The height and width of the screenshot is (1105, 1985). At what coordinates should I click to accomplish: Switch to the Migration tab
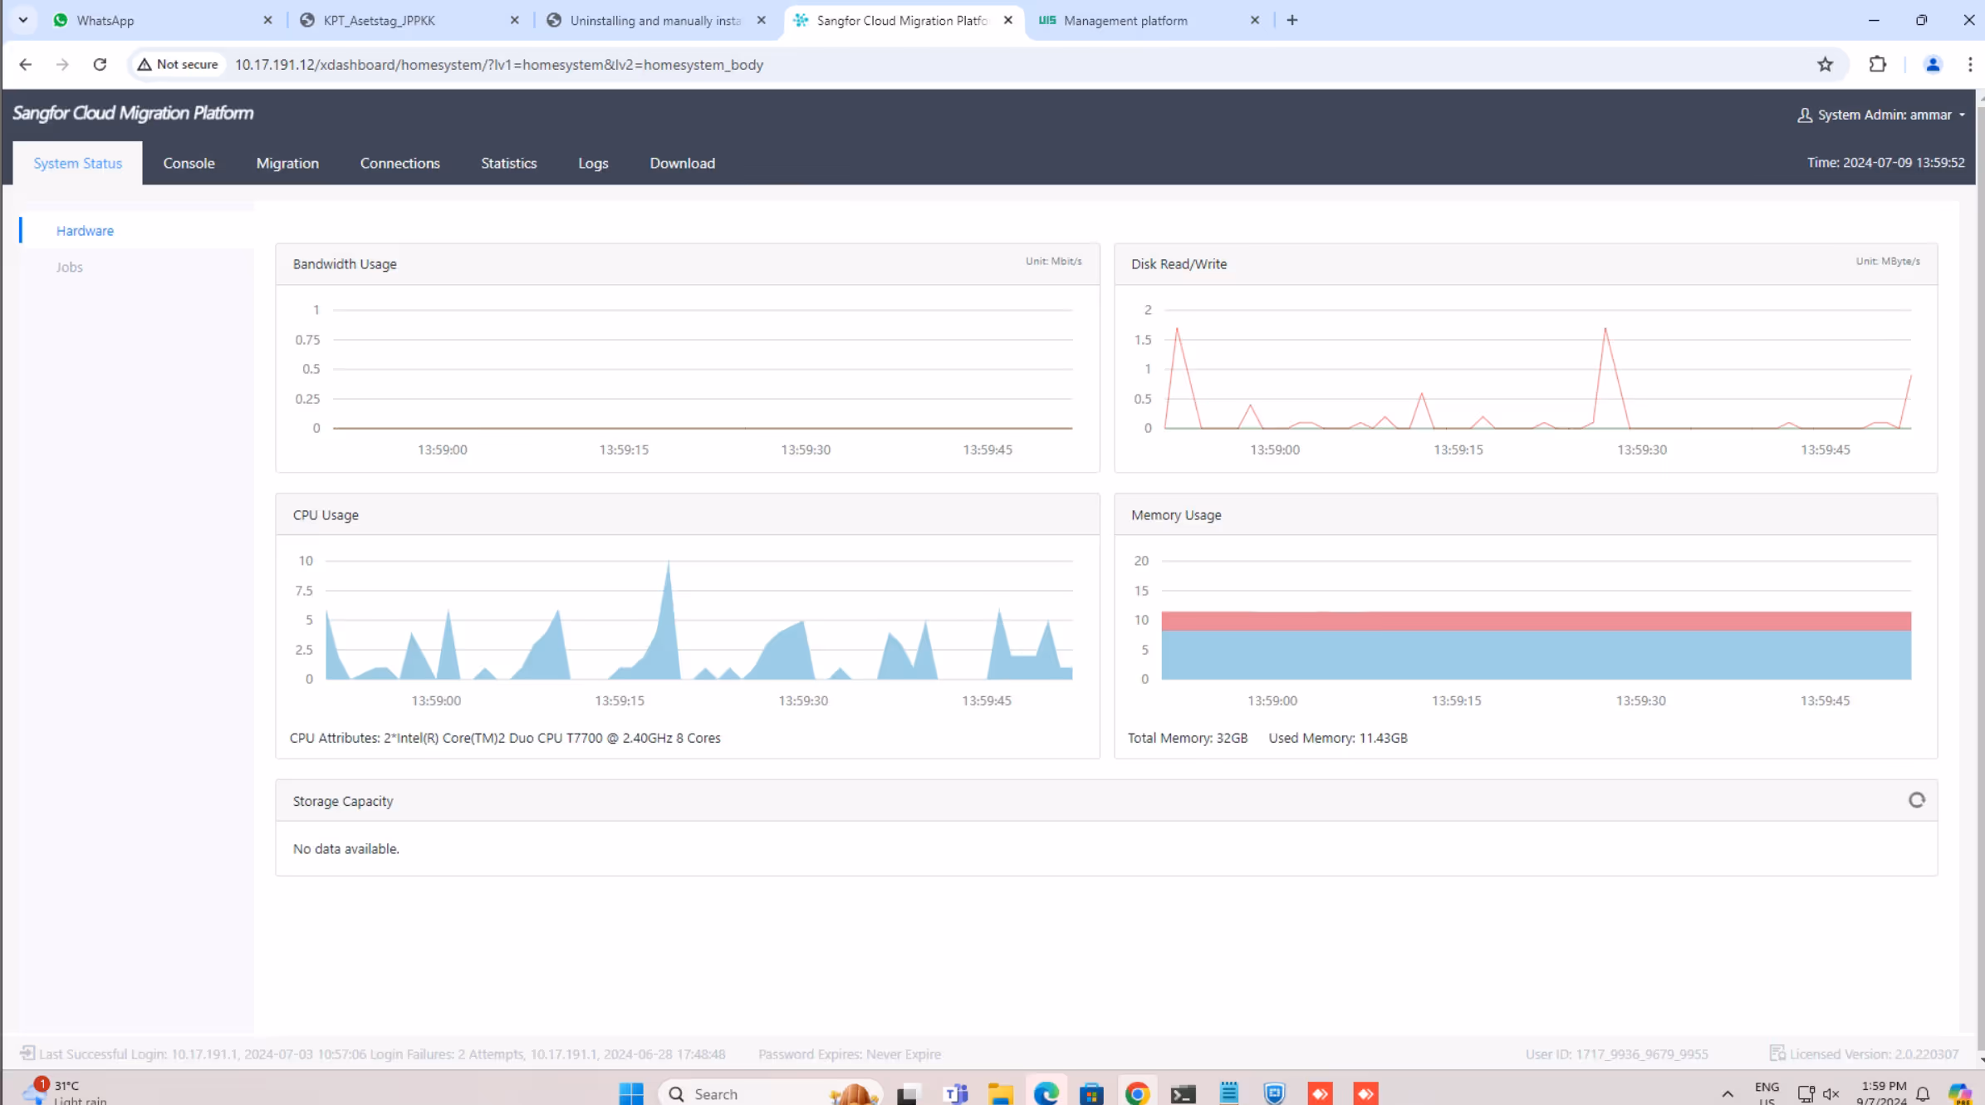(287, 163)
